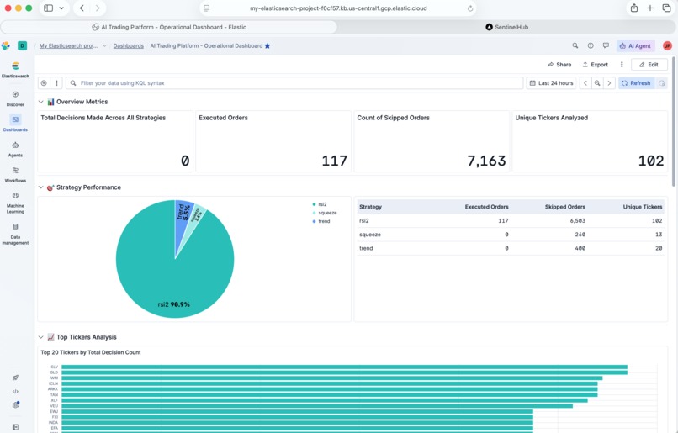Image resolution: width=678 pixels, height=433 pixels.
Task: Click Safari share button
Action: [634, 8]
